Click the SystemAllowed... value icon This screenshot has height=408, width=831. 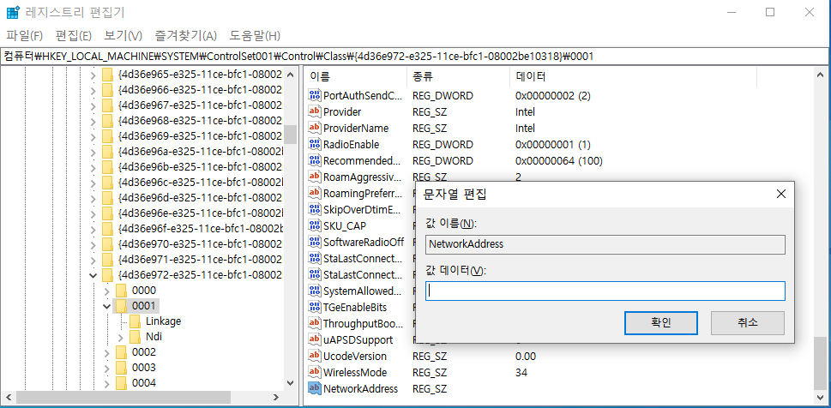(x=315, y=291)
